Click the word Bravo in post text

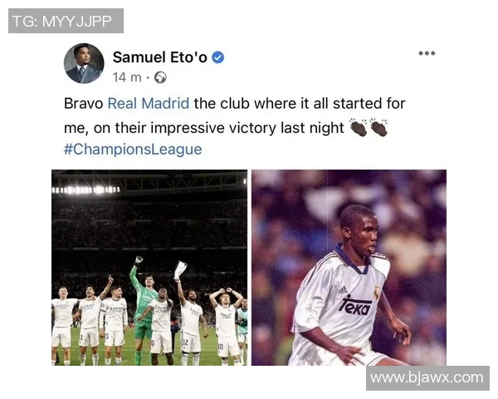coord(84,103)
